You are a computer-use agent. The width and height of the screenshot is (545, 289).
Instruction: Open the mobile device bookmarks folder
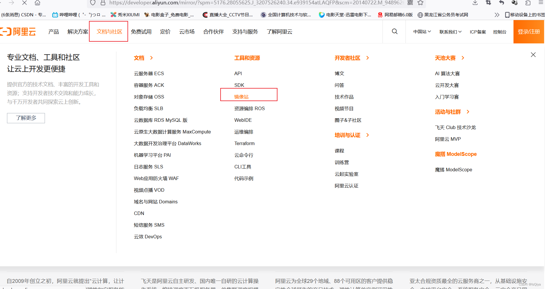point(525,15)
